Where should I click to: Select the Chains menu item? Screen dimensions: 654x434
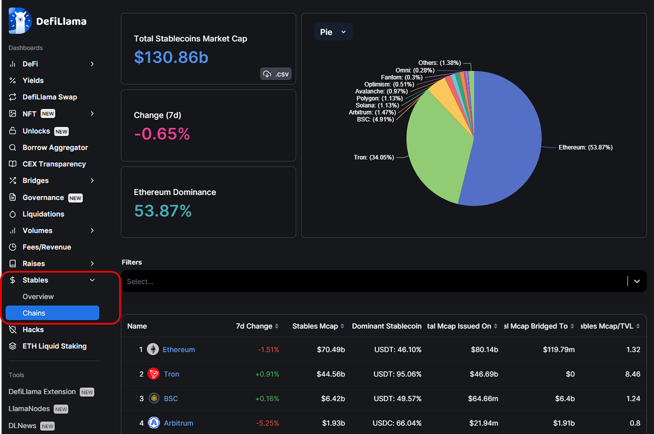52,313
